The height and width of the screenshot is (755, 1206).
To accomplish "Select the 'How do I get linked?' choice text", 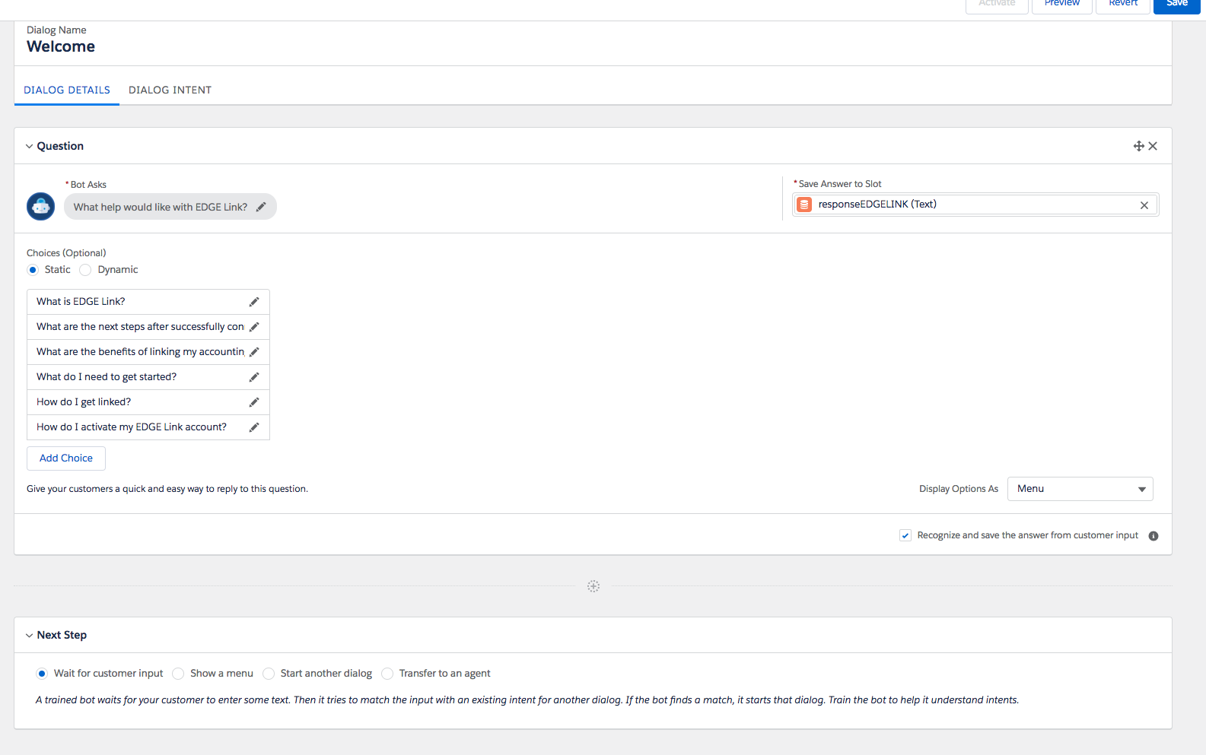I will [x=84, y=402].
